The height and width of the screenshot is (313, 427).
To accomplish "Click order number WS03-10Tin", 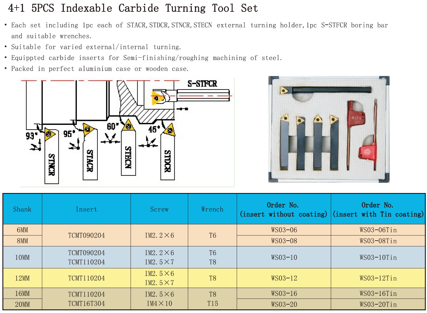I will [378, 258].
